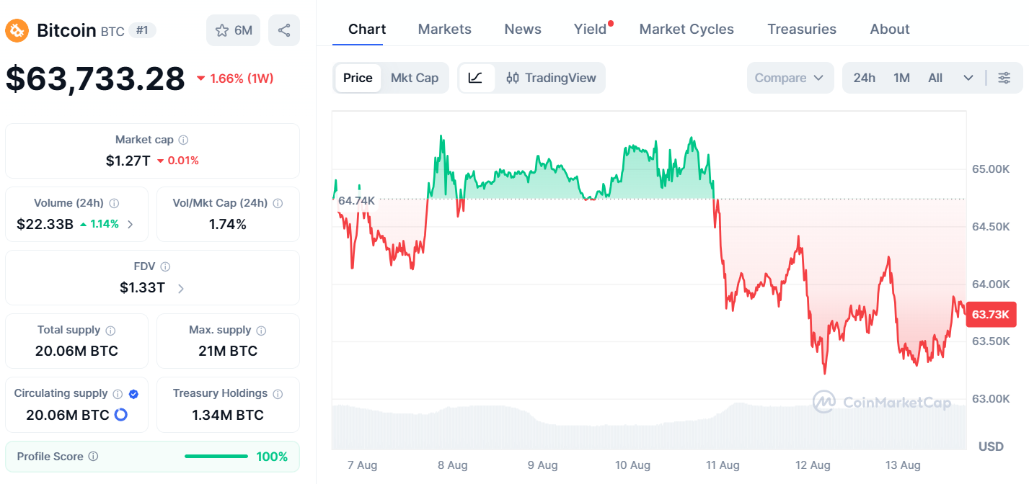The height and width of the screenshot is (484, 1029).
Task: Switch to TradingView chart mode
Action: click(x=551, y=78)
